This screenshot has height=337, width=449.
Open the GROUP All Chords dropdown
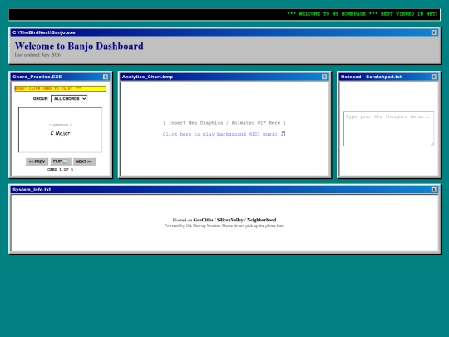pyautogui.click(x=69, y=98)
